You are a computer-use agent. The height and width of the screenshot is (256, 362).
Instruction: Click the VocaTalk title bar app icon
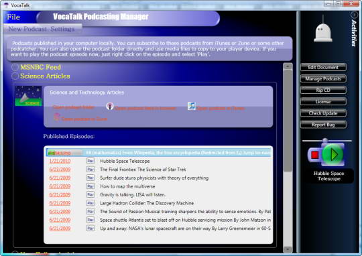[6, 5]
